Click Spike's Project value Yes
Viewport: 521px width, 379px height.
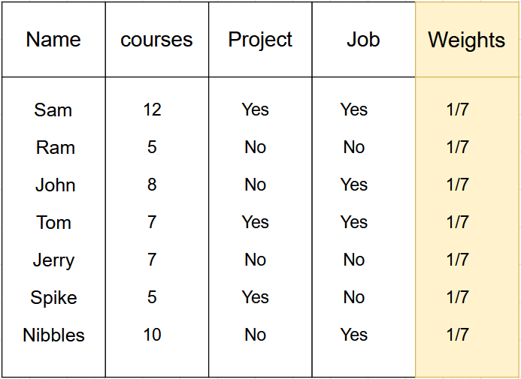pos(255,296)
